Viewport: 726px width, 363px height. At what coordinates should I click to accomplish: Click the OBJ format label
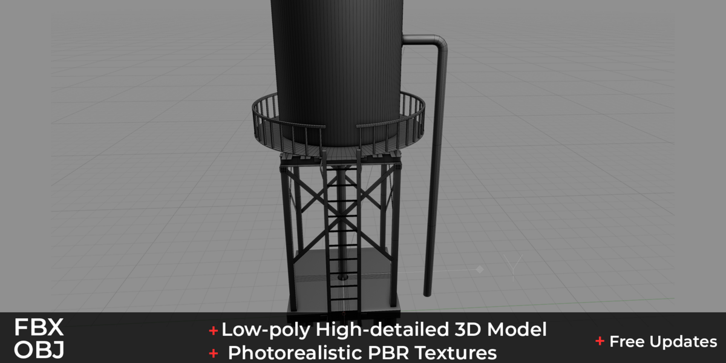coord(39,351)
